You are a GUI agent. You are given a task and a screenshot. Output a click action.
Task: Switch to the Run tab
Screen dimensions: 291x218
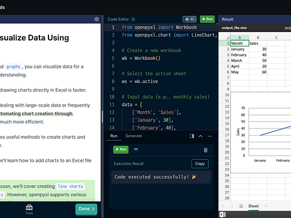pos(114,136)
